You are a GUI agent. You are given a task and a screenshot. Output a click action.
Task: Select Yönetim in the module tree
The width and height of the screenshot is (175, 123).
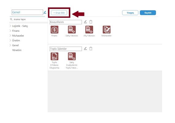[x=17, y=50]
